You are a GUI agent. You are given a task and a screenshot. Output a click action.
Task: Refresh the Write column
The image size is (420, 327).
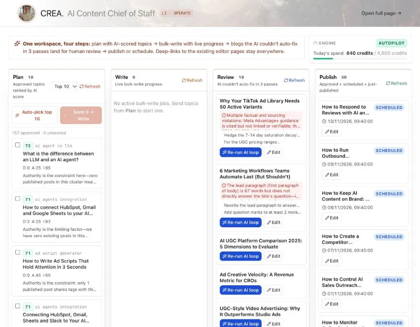pyautogui.click(x=192, y=80)
